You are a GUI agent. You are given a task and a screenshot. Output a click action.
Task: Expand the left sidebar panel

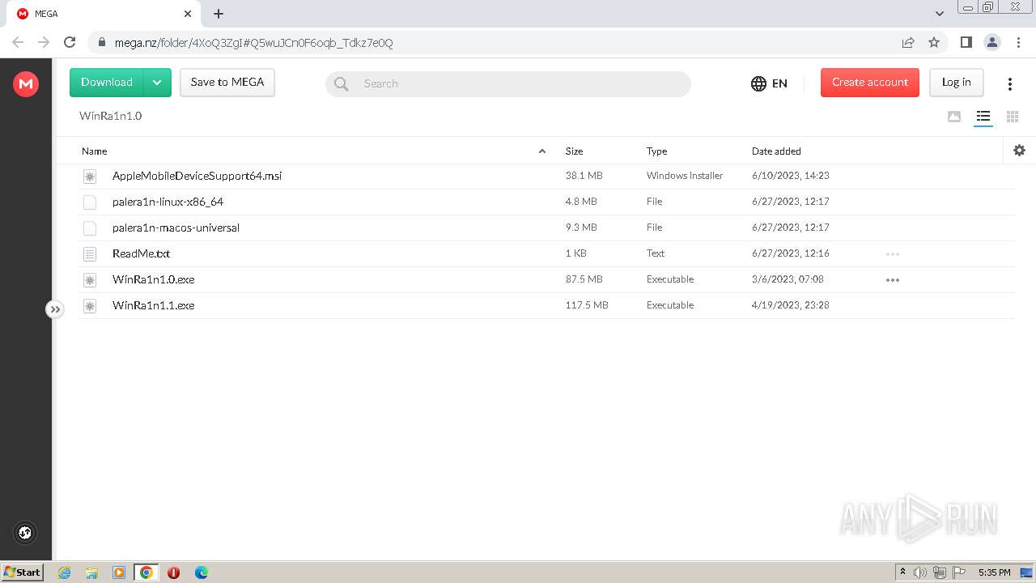[54, 309]
